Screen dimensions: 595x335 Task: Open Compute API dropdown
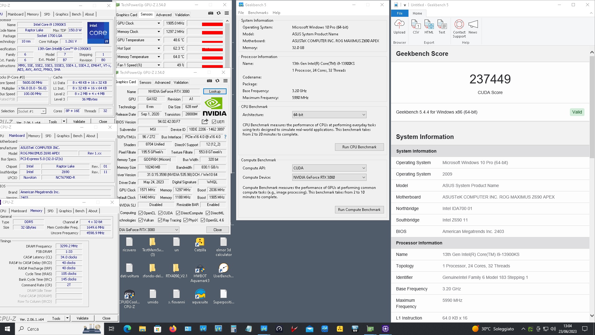pyautogui.click(x=329, y=168)
